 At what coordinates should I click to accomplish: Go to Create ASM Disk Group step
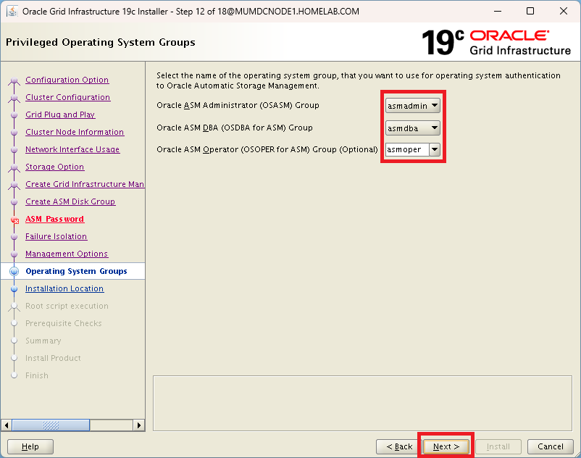click(x=70, y=202)
